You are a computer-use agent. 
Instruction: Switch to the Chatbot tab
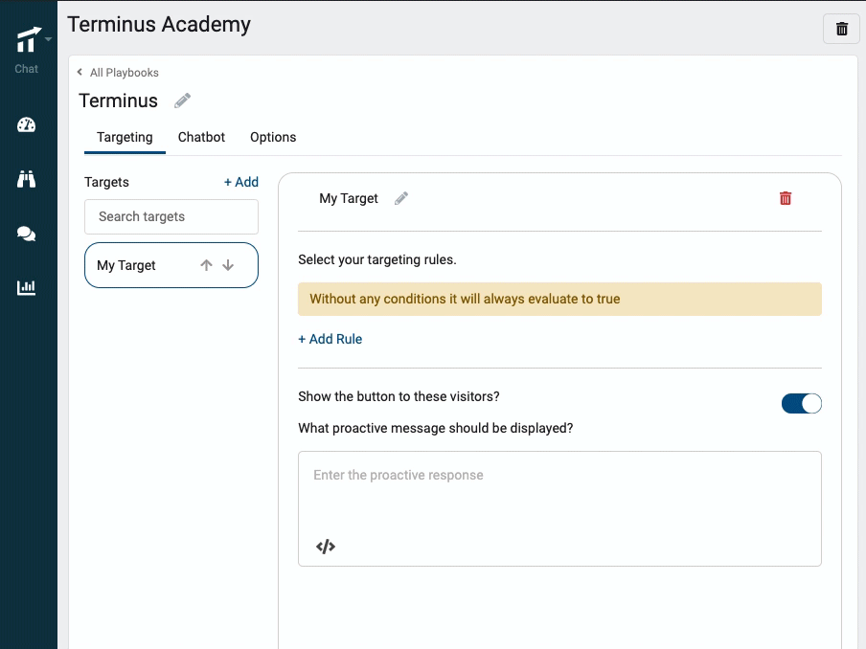click(201, 138)
